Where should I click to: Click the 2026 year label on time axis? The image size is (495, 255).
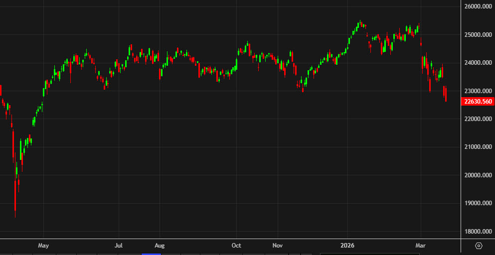[347, 246]
